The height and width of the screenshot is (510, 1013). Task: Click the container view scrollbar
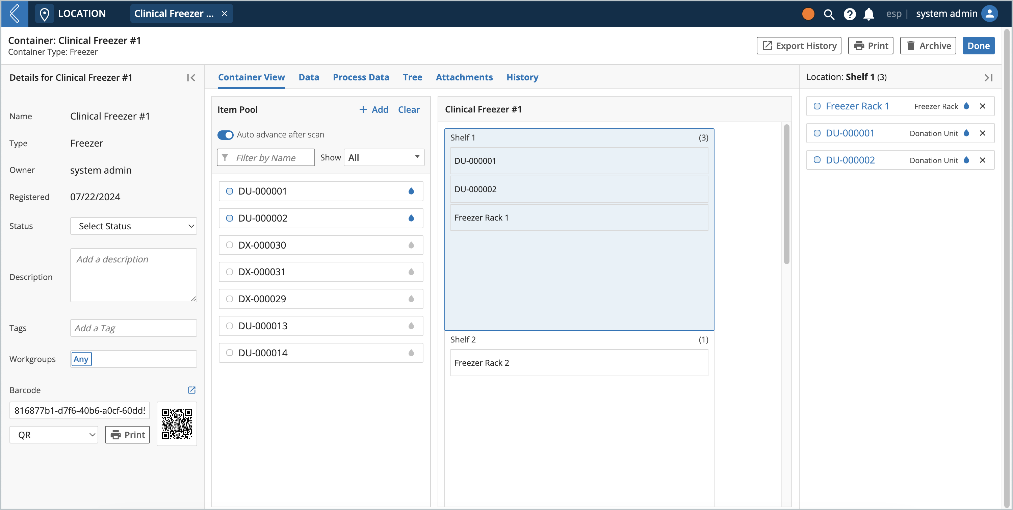point(786,194)
